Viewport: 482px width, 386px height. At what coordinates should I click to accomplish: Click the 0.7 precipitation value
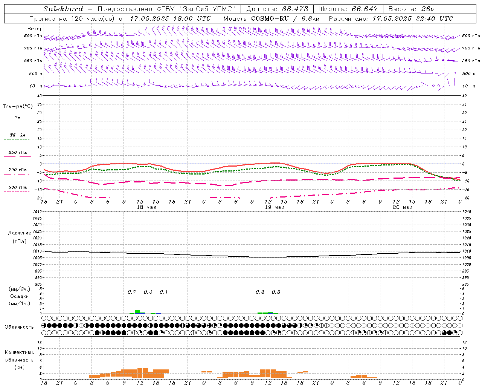(132, 292)
